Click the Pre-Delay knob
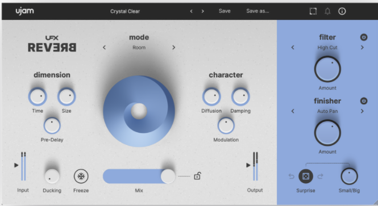Image resolution: width=378 pixels, height=206 pixels. click(x=52, y=125)
